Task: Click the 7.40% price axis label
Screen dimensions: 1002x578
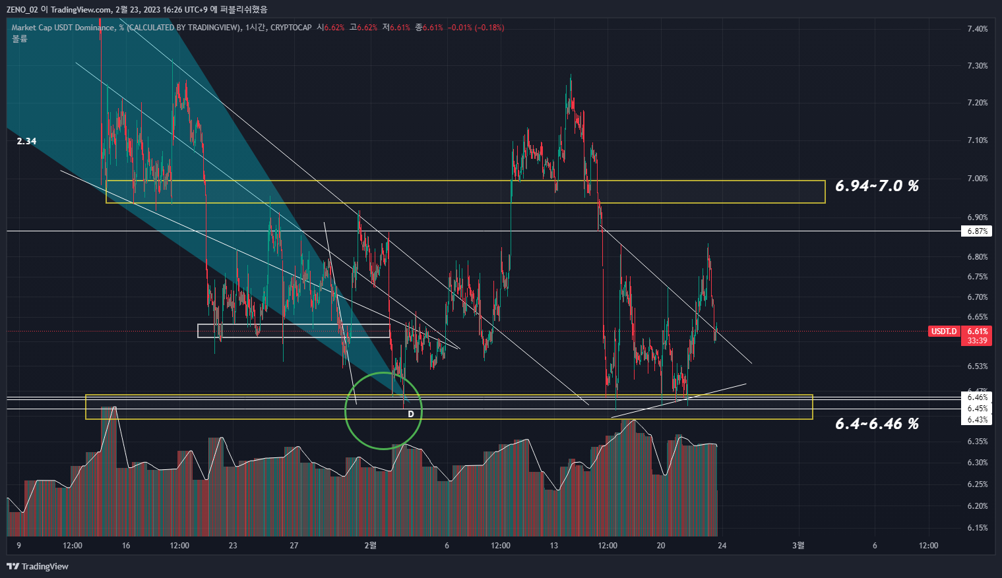Action: (x=978, y=29)
